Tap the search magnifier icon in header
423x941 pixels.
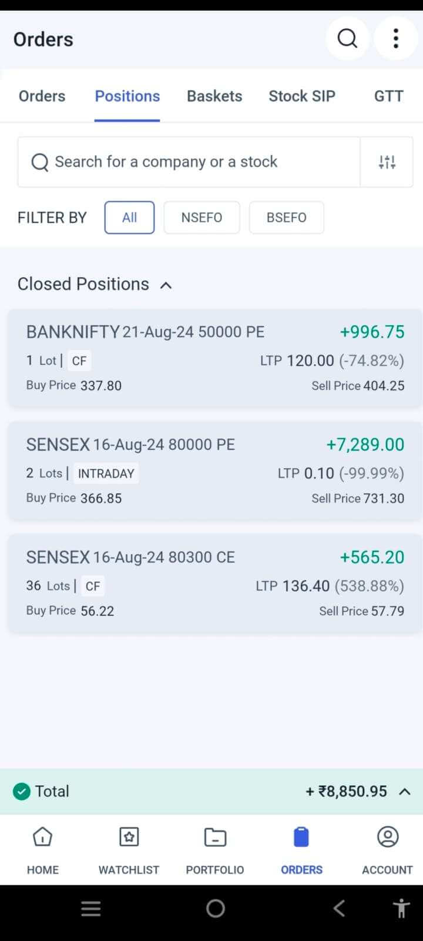point(347,39)
